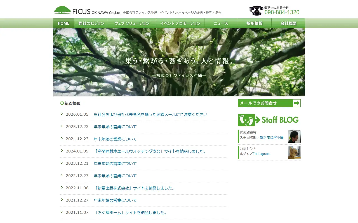Click the dog photo thumbnail
The width and height of the screenshot is (358, 223).
[294, 153]
